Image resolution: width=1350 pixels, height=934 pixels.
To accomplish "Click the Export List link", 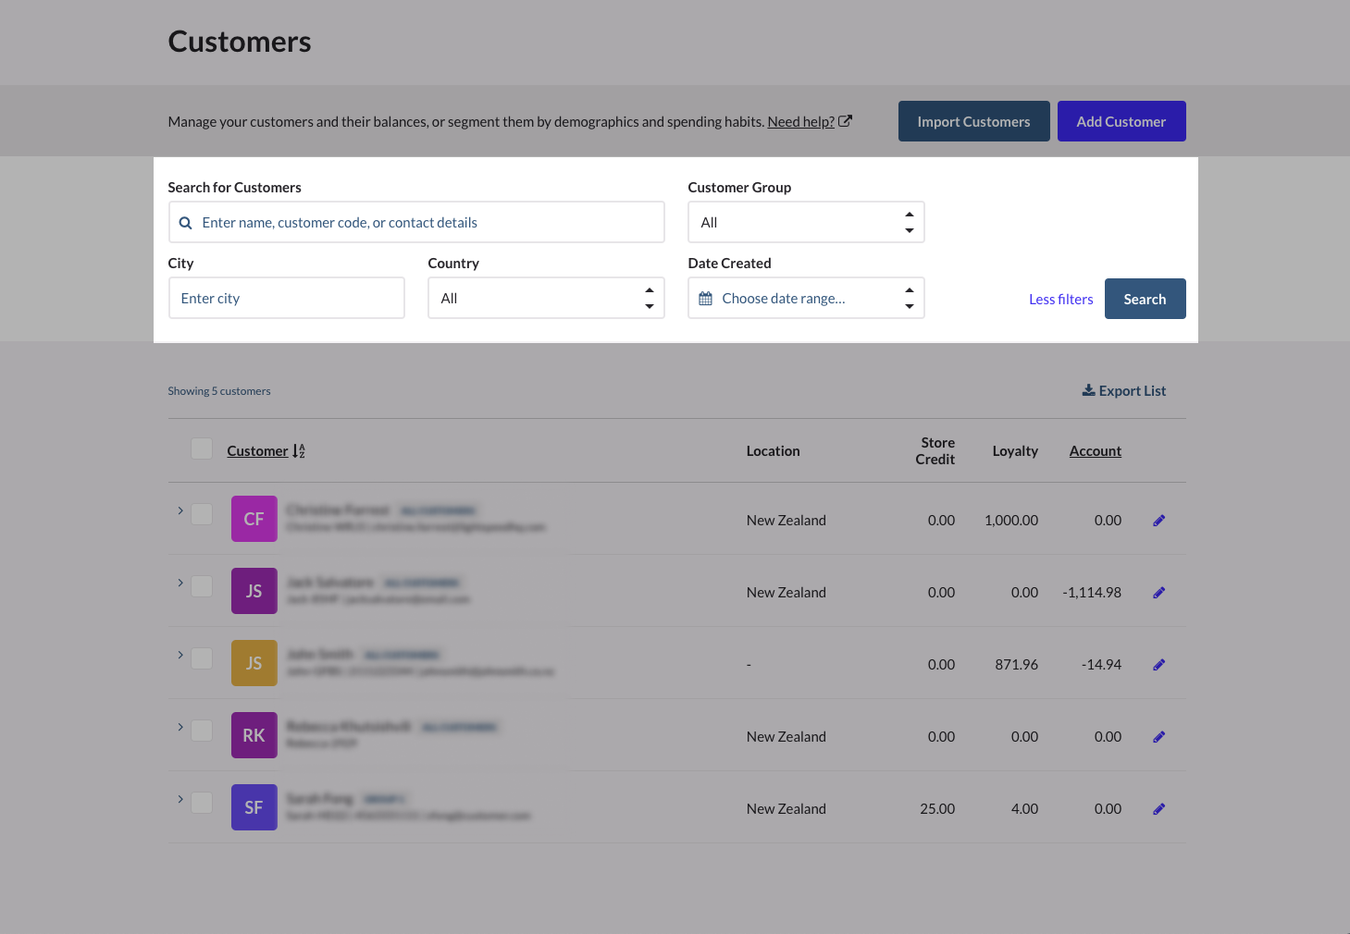I will [x=1123, y=391].
